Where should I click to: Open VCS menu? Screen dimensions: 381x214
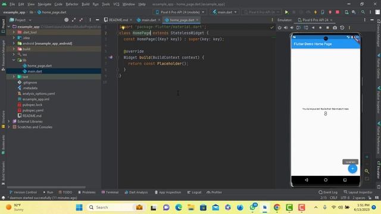[x=116, y=4]
